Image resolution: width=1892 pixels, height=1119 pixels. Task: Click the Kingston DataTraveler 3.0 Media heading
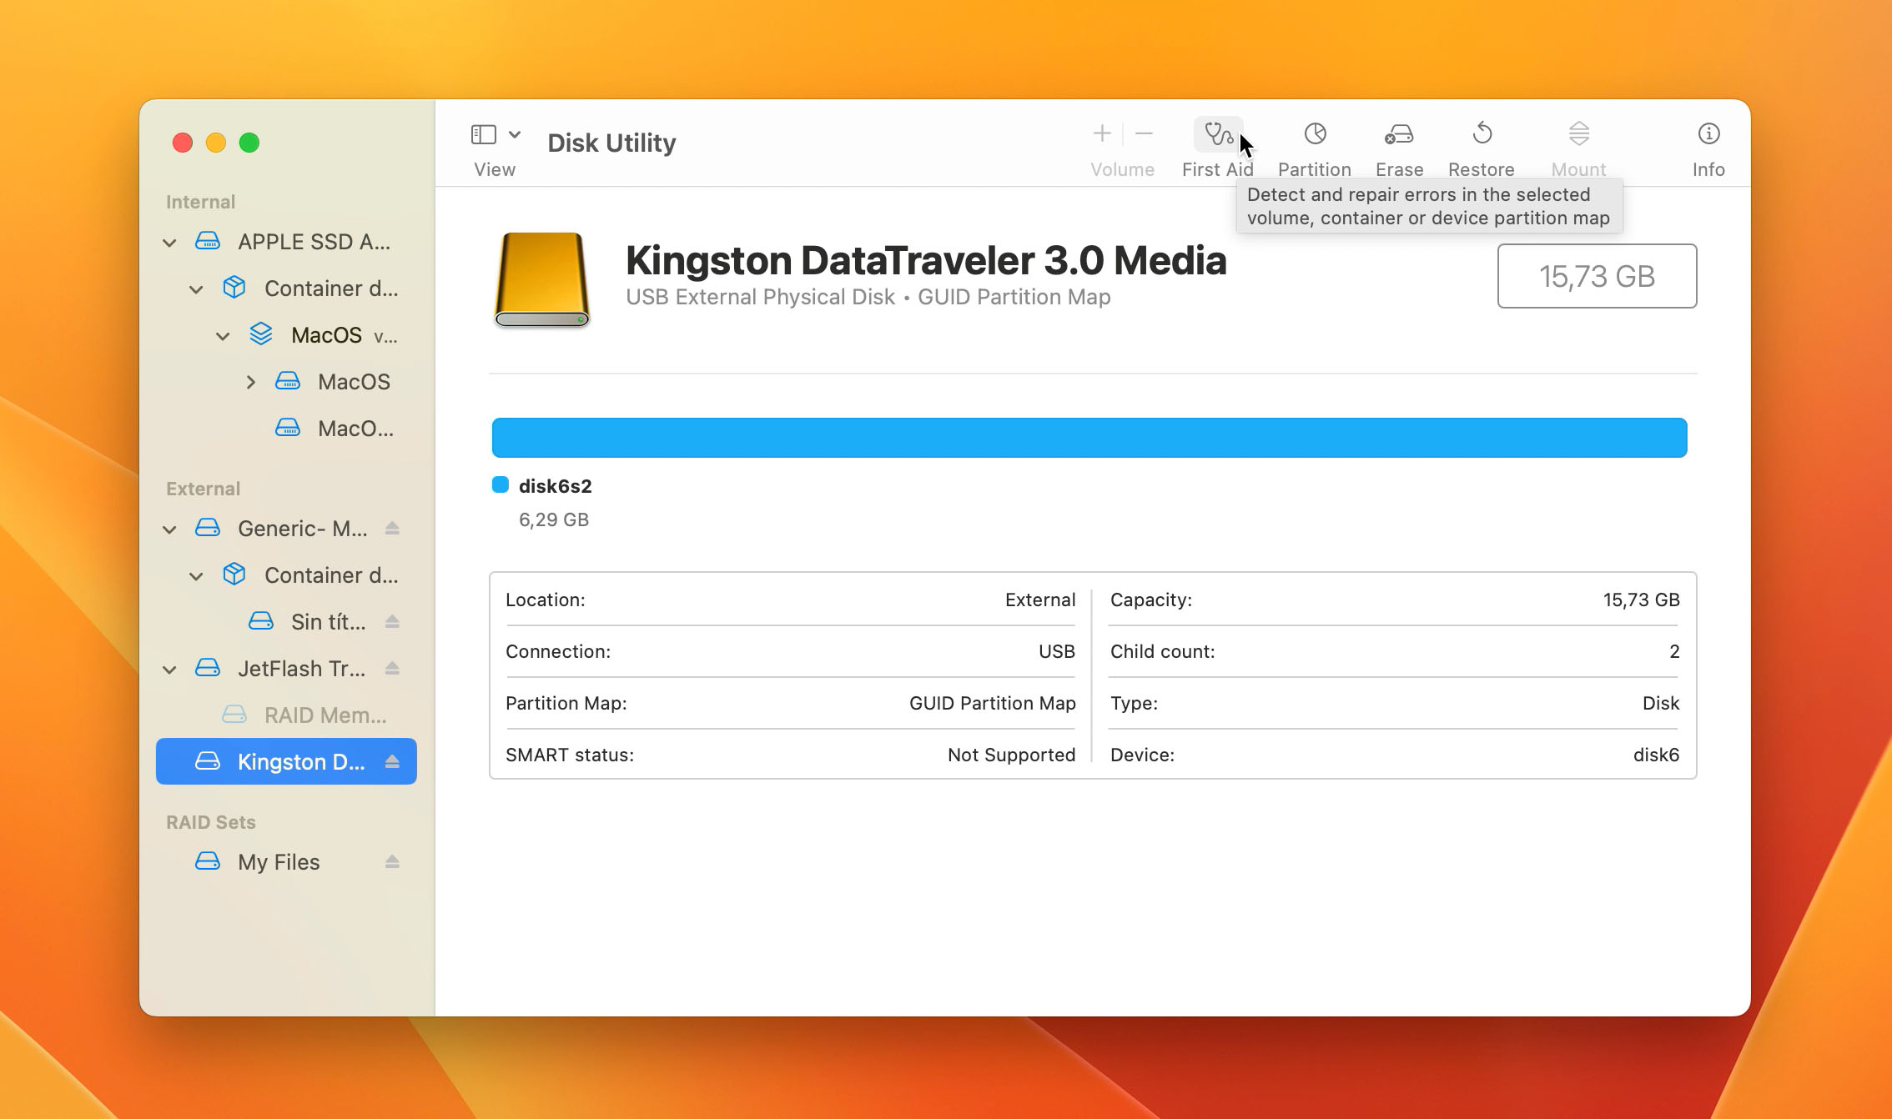pos(926,260)
